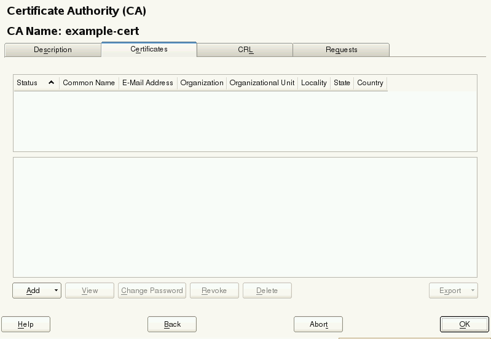Sort by Common Name column
The width and height of the screenshot is (491, 339).
click(88, 83)
